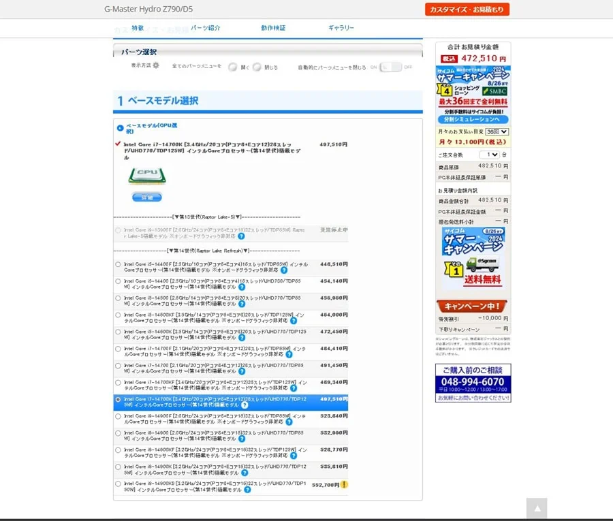Select Core i5-14400F radio button

point(118,264)
